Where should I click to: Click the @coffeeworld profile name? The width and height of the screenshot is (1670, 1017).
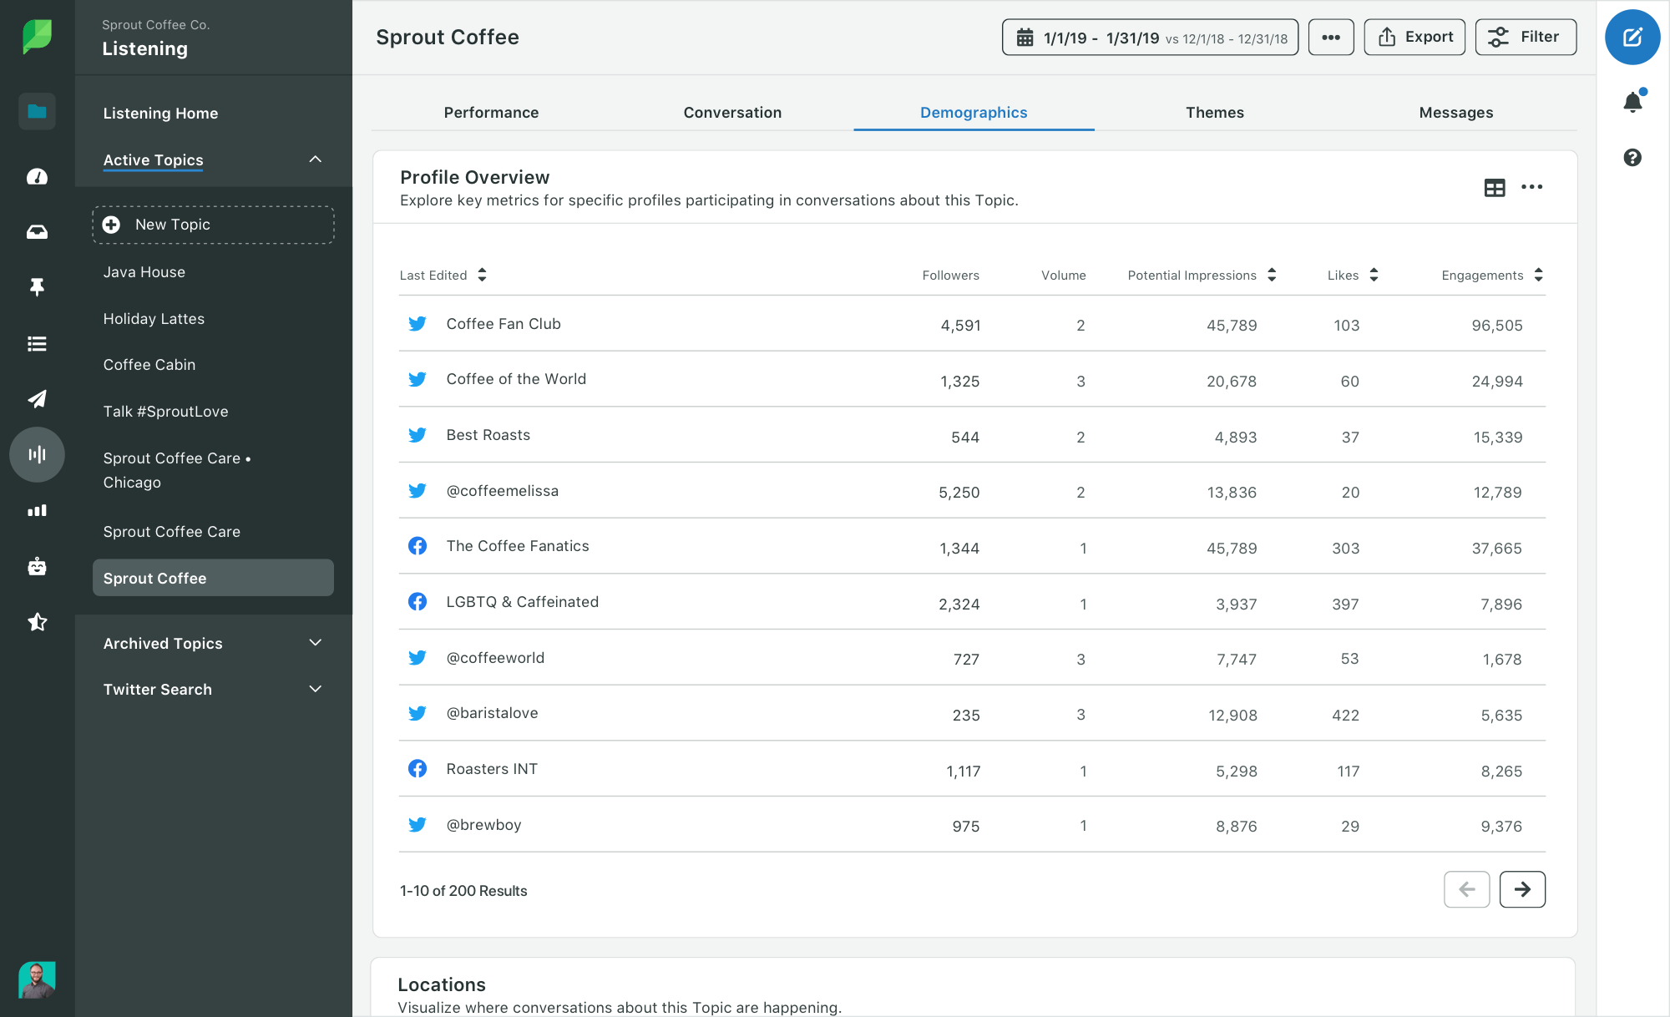pyautogui.click(x=495, y=658)
